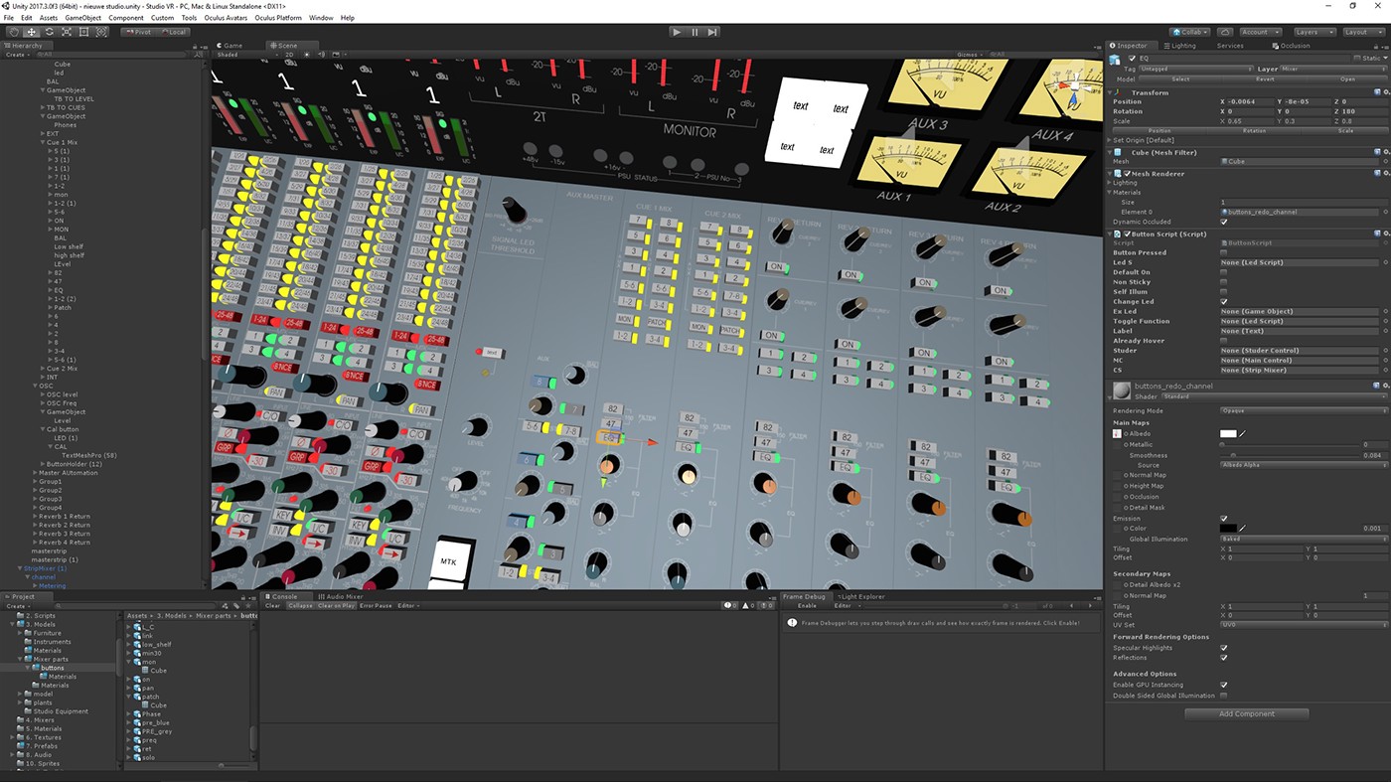1391x782 pixels.
Task: Toggle Pivot handle position button
Action: (x=139, y=32)
